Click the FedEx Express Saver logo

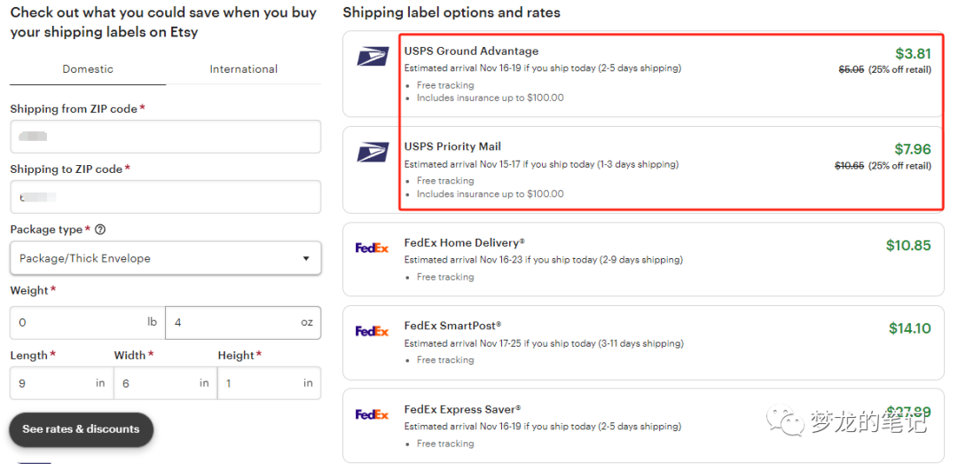372,414
